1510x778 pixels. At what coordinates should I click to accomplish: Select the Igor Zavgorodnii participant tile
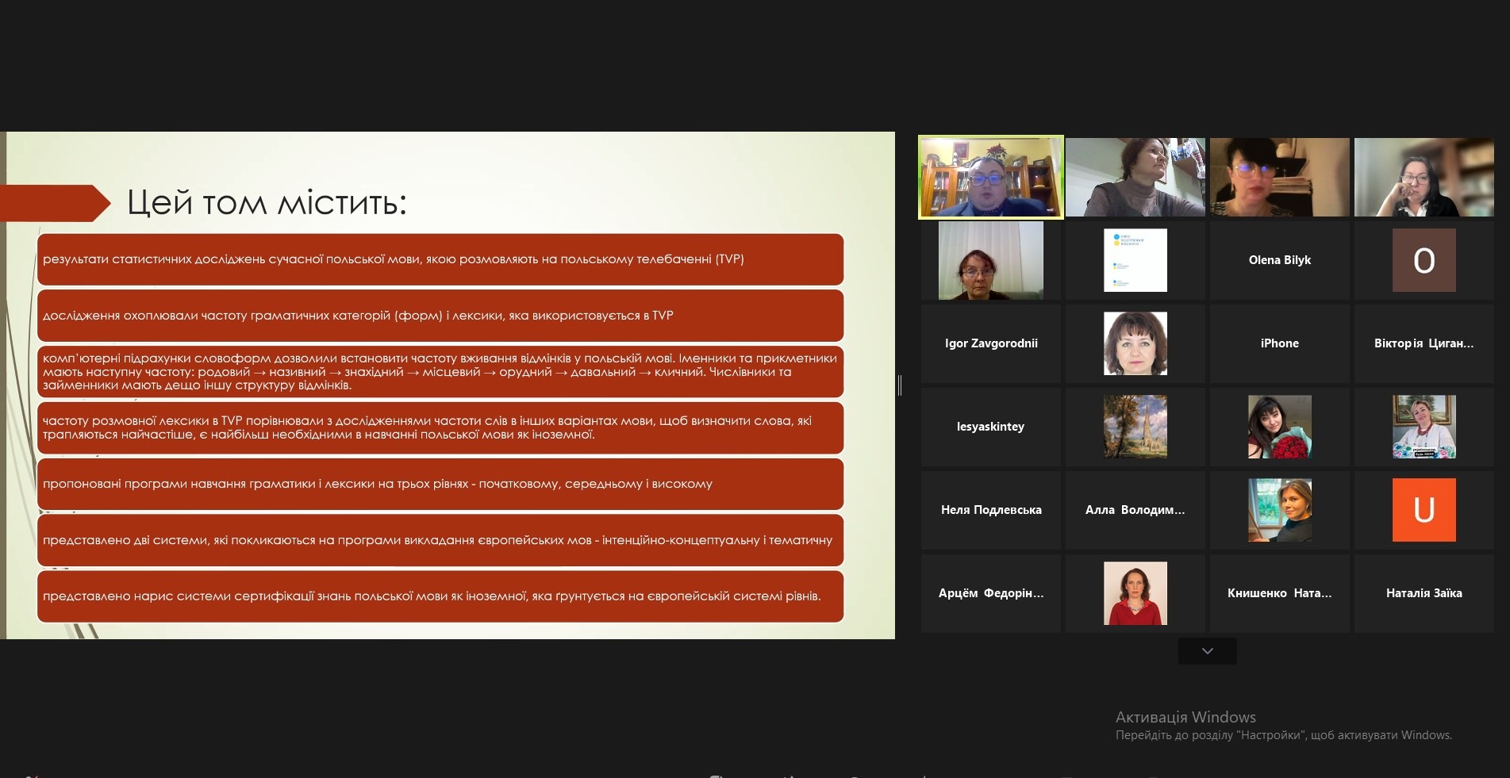tap(990, 343)
